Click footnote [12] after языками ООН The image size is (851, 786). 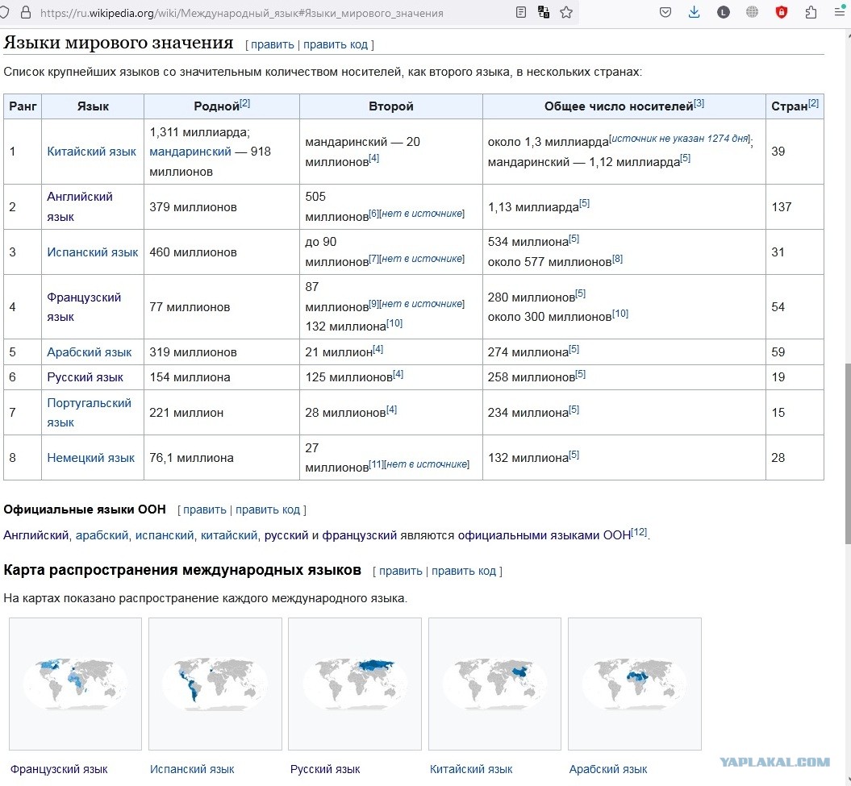click(x=640, y=531)
